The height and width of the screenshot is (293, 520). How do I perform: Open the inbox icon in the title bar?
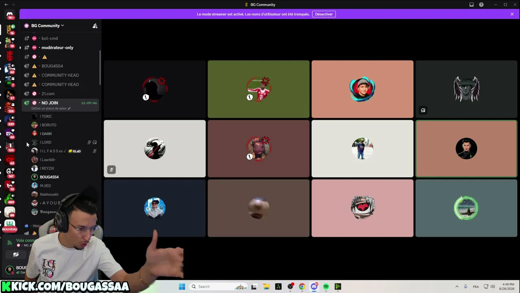471,4
